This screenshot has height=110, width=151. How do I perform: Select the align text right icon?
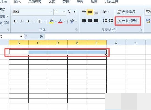point(96,21)
